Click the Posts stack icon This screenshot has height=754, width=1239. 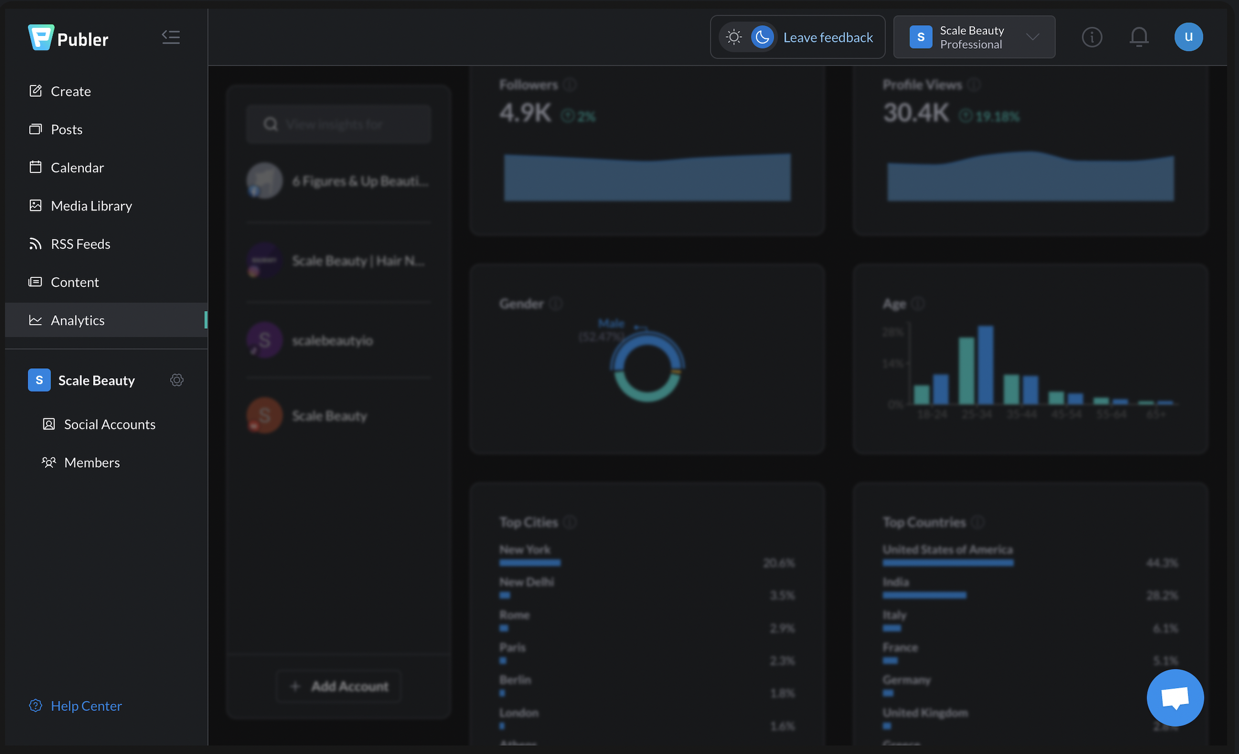point(35,129)
